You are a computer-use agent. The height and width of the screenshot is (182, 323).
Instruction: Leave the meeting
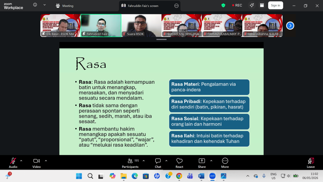click(x=311, y=163)
